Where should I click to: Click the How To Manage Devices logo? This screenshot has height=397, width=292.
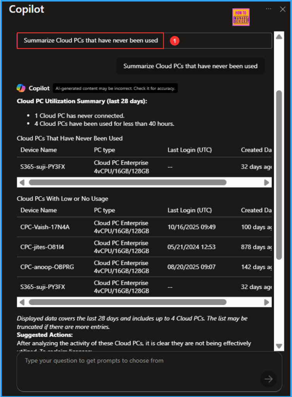241,17
